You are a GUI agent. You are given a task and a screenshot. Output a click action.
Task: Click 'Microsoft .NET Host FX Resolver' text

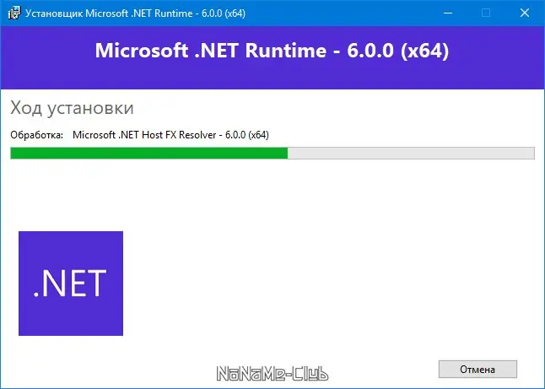(145, 135)
